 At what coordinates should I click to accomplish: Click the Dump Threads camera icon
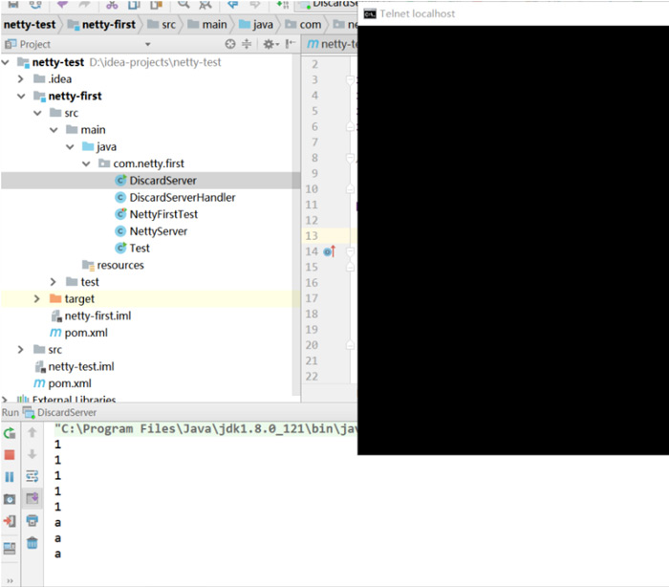tap(10, 498)
